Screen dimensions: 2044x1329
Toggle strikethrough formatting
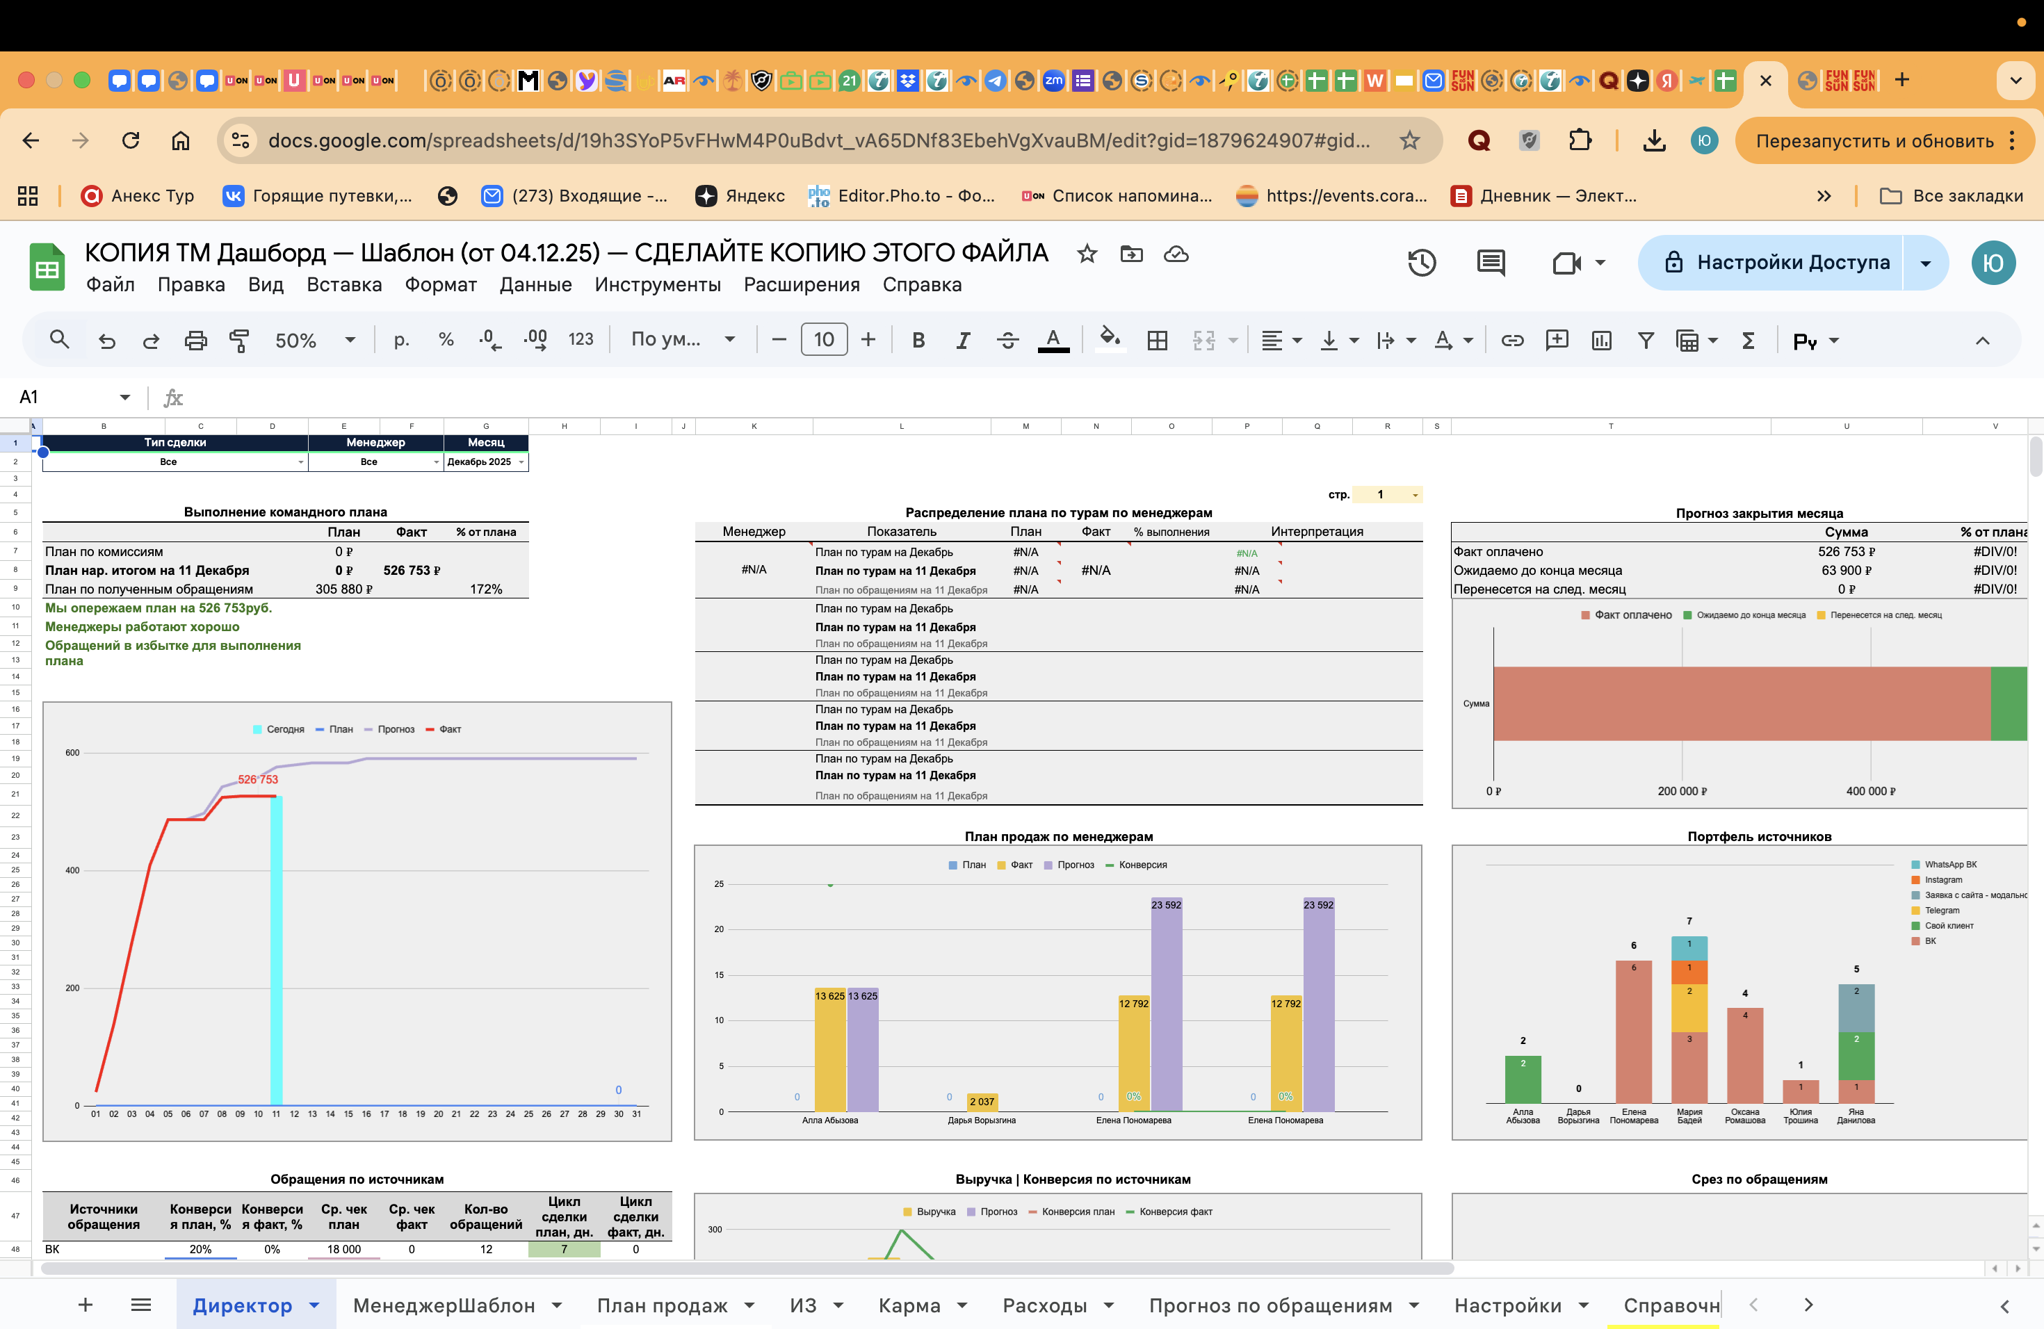[x=1007, y=341]
